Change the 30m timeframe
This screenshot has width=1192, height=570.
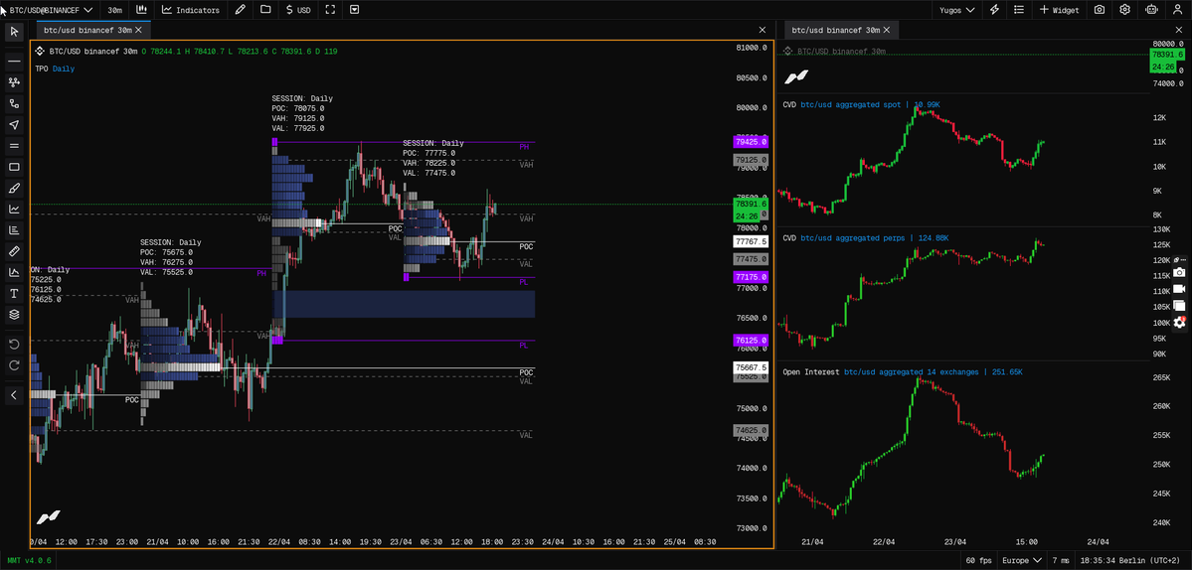tap(114, 10)
